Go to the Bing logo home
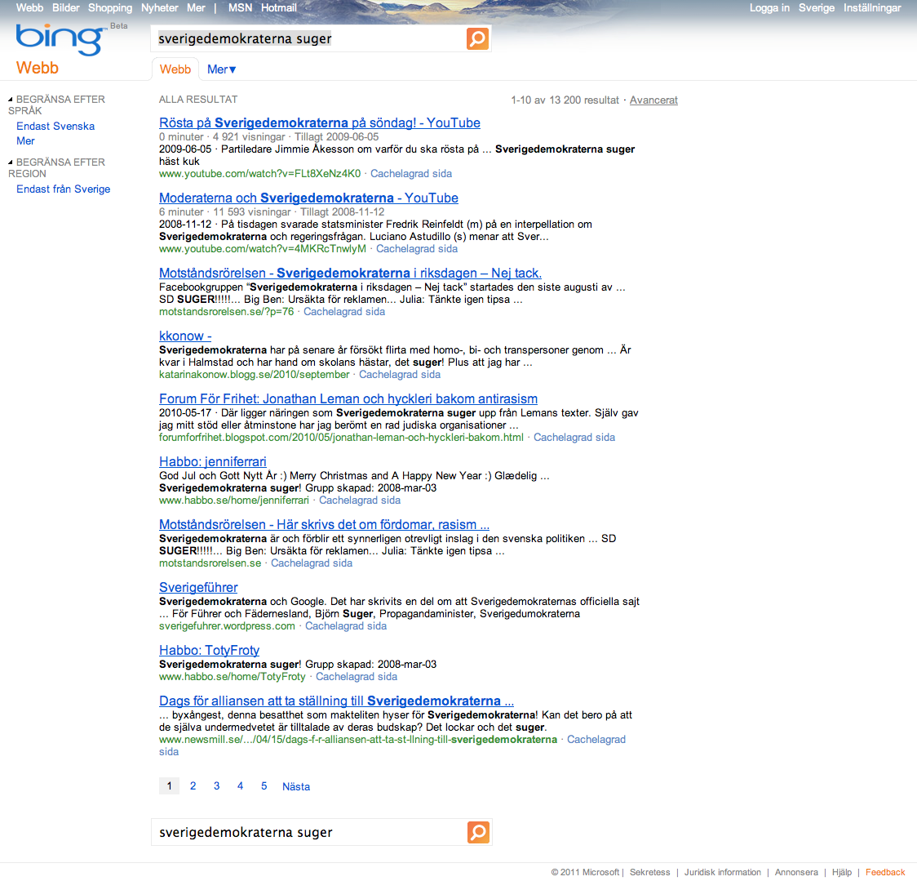Screen dimensions: 917x881 coord(60,39)
